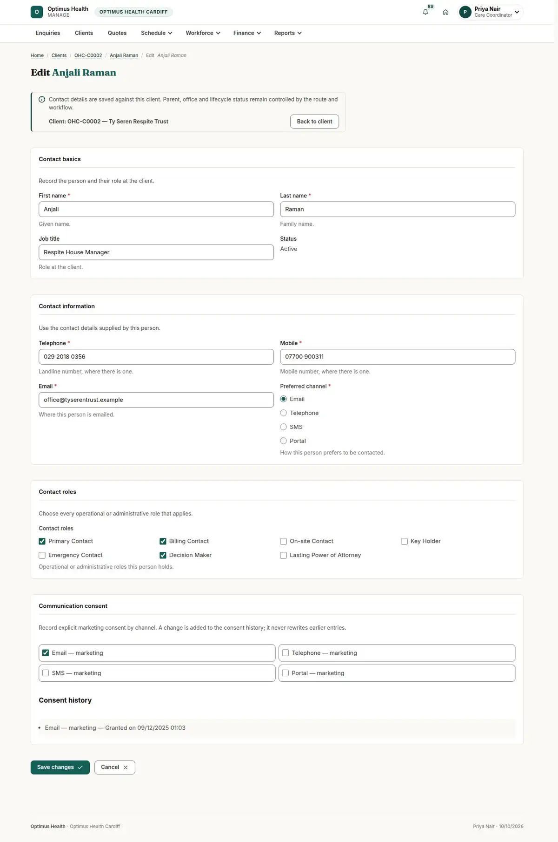Click the Save changes button

point(60,767)
